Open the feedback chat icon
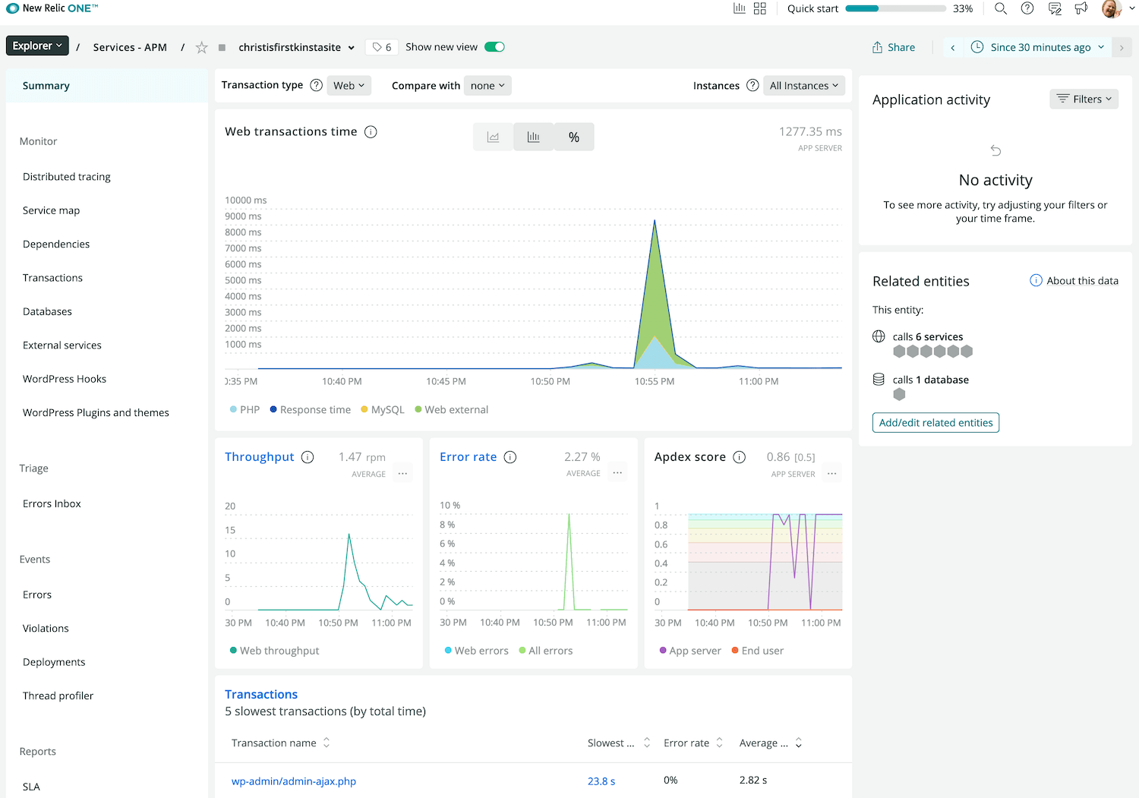The image size is (1139, 798). click(x=1055, y=8)
